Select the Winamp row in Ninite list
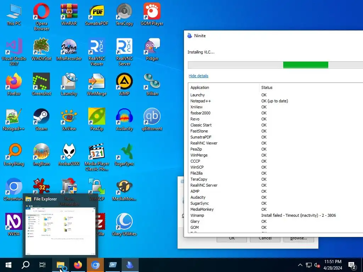363x272 pixels. (x=275, y=215)
